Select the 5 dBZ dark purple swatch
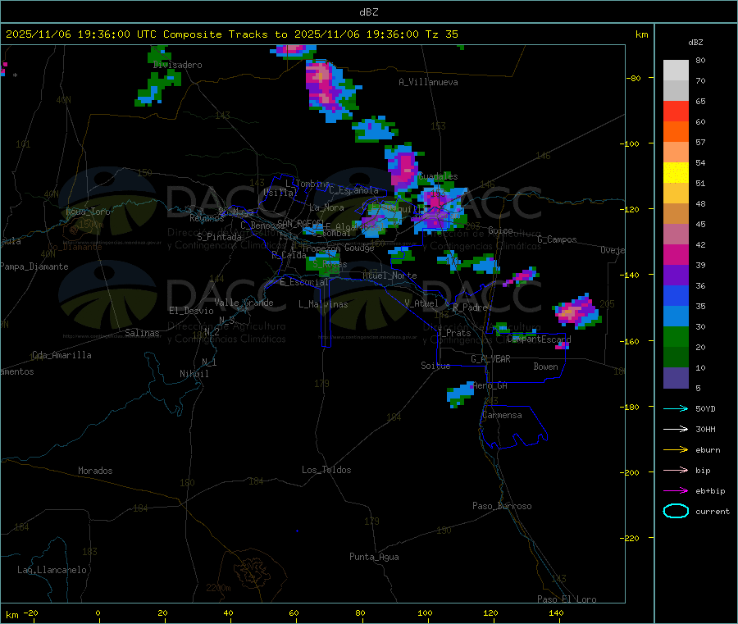 point(676,378)
